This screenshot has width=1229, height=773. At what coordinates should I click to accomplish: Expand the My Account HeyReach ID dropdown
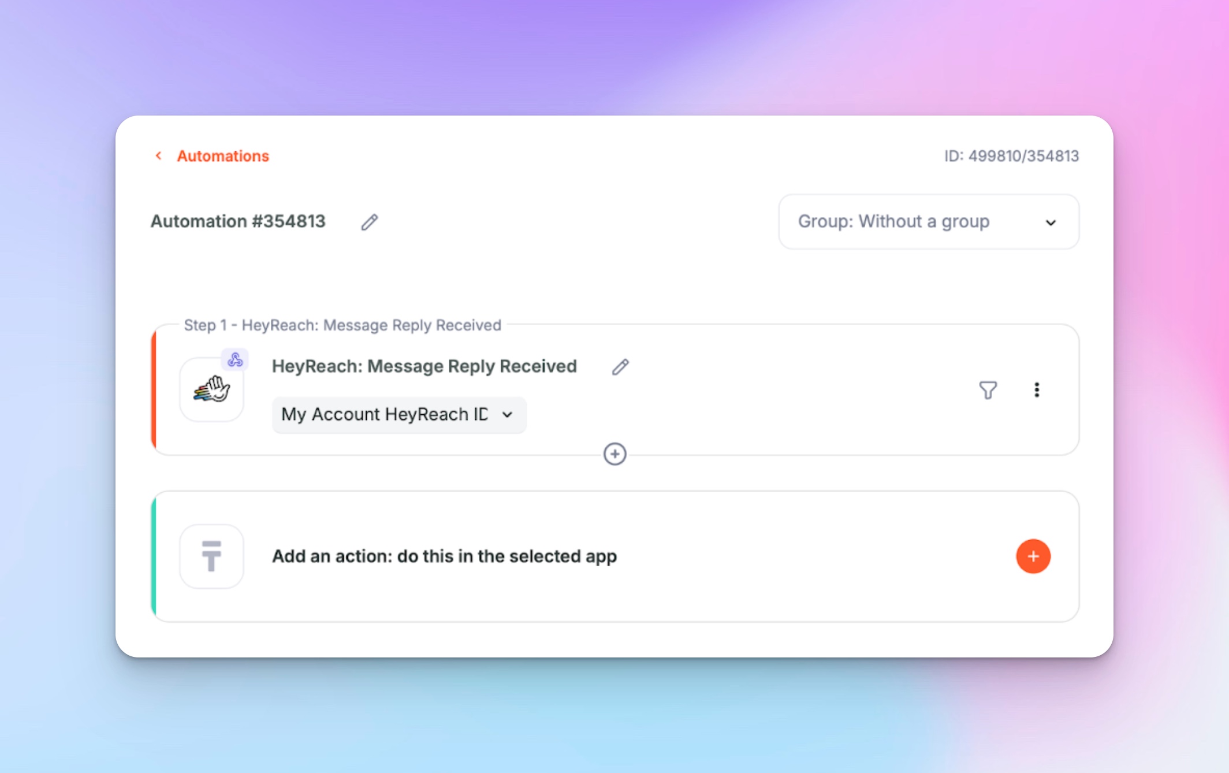[x=399, y=414]
